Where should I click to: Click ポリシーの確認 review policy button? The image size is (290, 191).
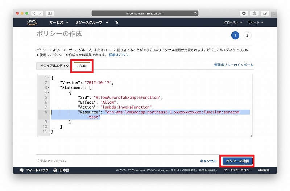(237, 161)
